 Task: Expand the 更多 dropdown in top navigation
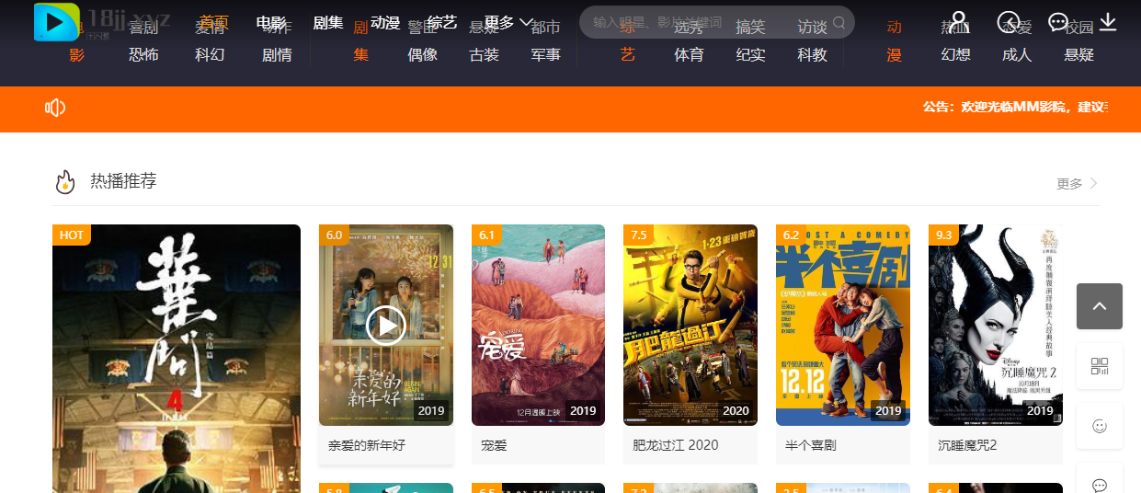tap(508, 22)
